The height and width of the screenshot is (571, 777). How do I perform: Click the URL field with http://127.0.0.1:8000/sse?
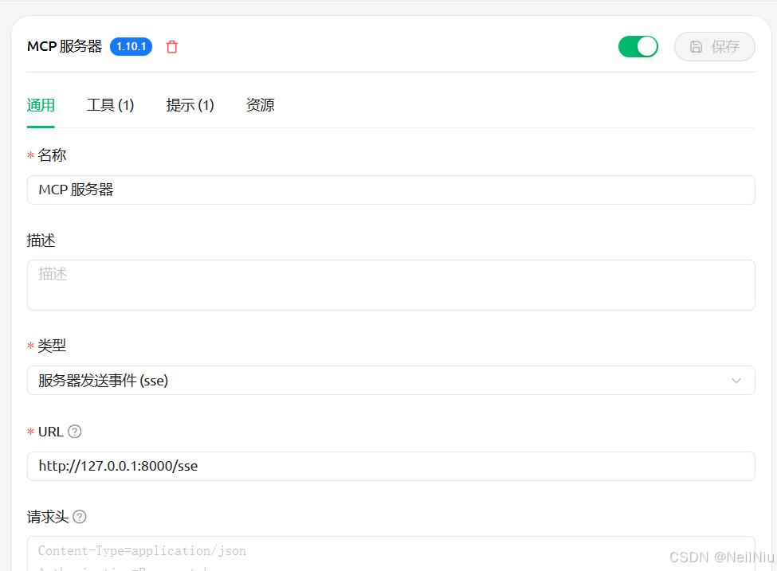[391, 466]
